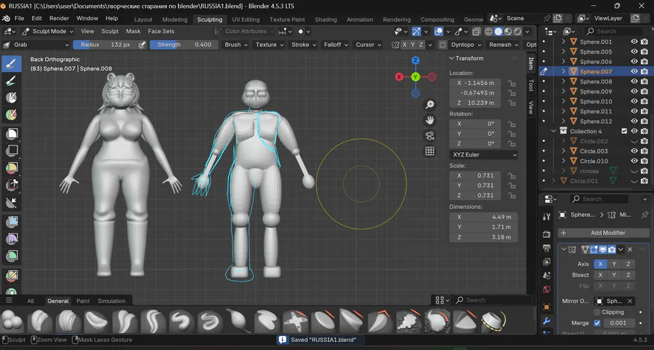Open the Tool properties tab icon

point(546,216)
